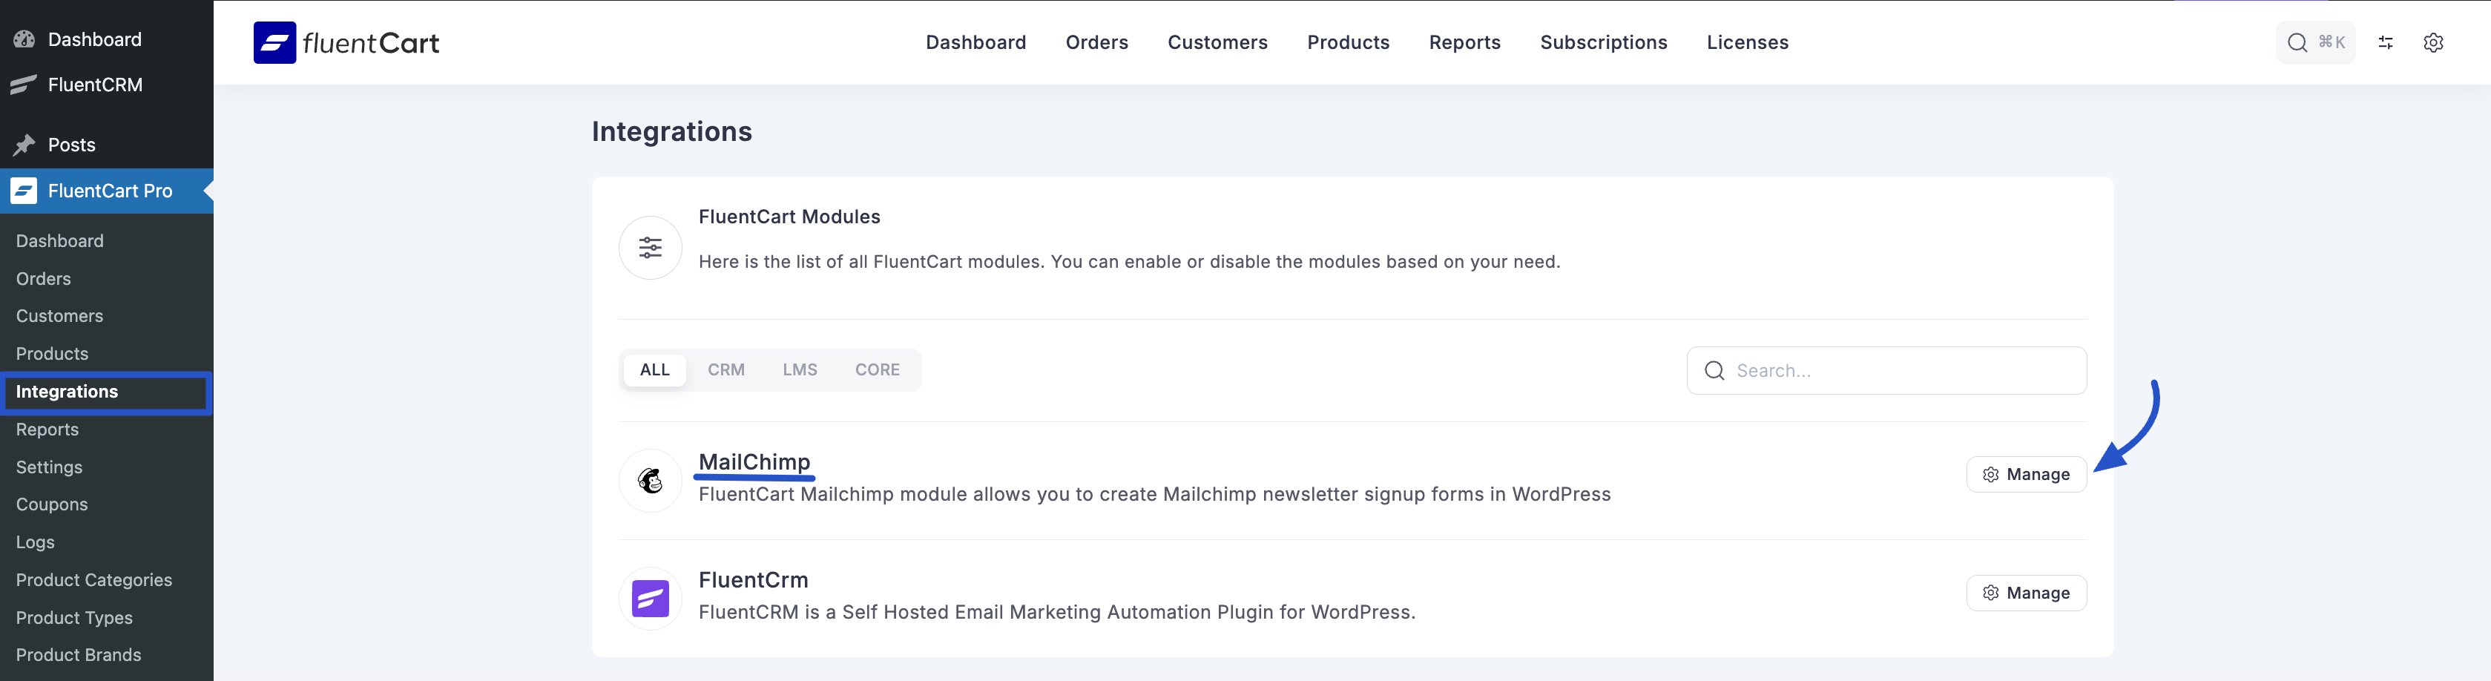Open Subscriptions in top navigation
This screenshot has width=2491, height=681.
1603,42
